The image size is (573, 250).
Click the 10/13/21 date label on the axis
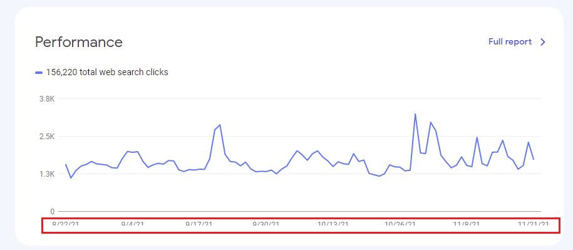[333, 223]
